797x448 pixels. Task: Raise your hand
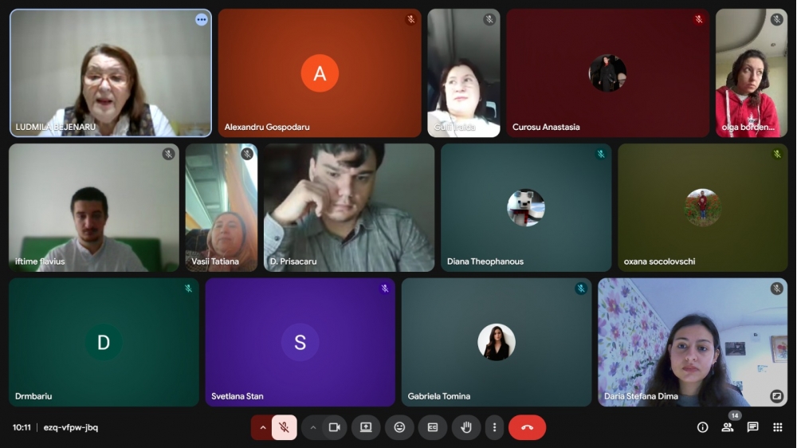click(x=466, y=427)
